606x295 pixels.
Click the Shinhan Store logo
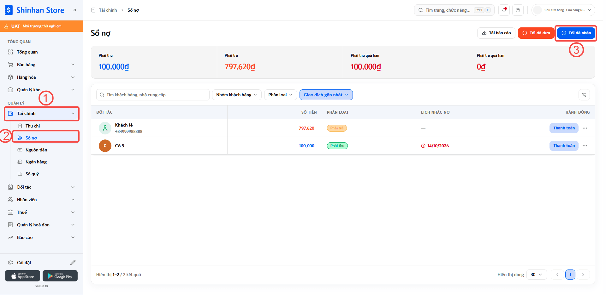pyautogui.click(x=35, y=10)
